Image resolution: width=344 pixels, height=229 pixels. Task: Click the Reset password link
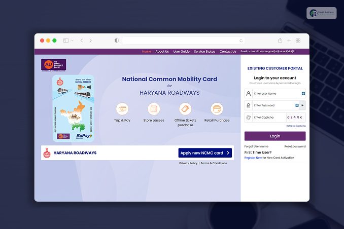click(x=295, y=146)
